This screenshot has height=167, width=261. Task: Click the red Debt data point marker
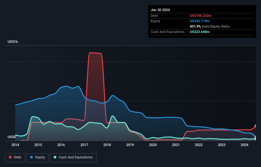[256, 126]
